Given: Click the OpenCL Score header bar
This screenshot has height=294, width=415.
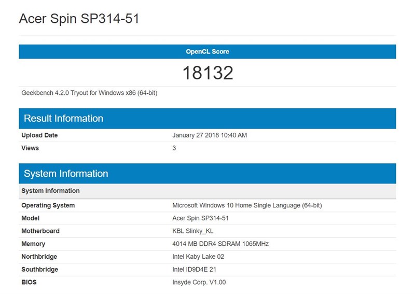Looking at the screenshot, I should (208, 52).
